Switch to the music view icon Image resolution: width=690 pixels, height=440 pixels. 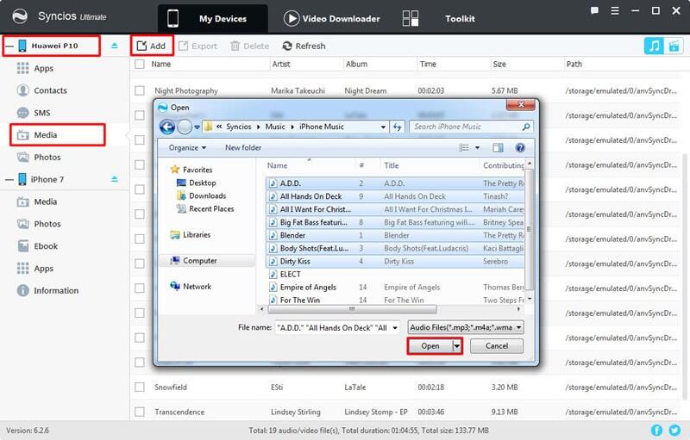pos(653,46)
